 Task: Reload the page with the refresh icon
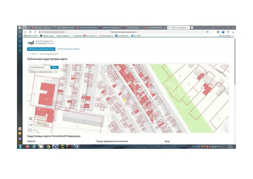coord(35,32)
